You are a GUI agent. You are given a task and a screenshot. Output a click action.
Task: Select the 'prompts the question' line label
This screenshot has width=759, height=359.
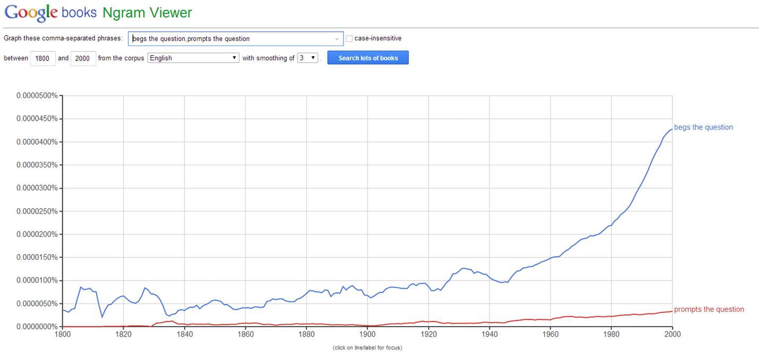pos(709,310)
